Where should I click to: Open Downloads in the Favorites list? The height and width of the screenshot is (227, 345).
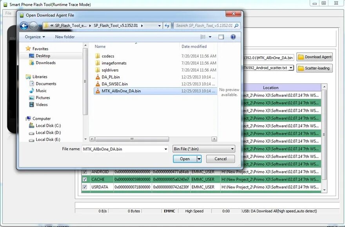[x=45, y=63]
